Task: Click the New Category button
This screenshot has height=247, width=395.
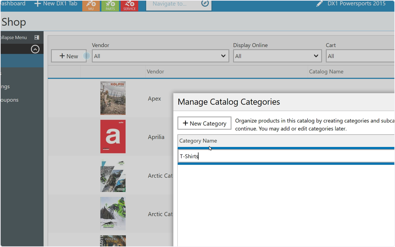Action: point(204,123)
